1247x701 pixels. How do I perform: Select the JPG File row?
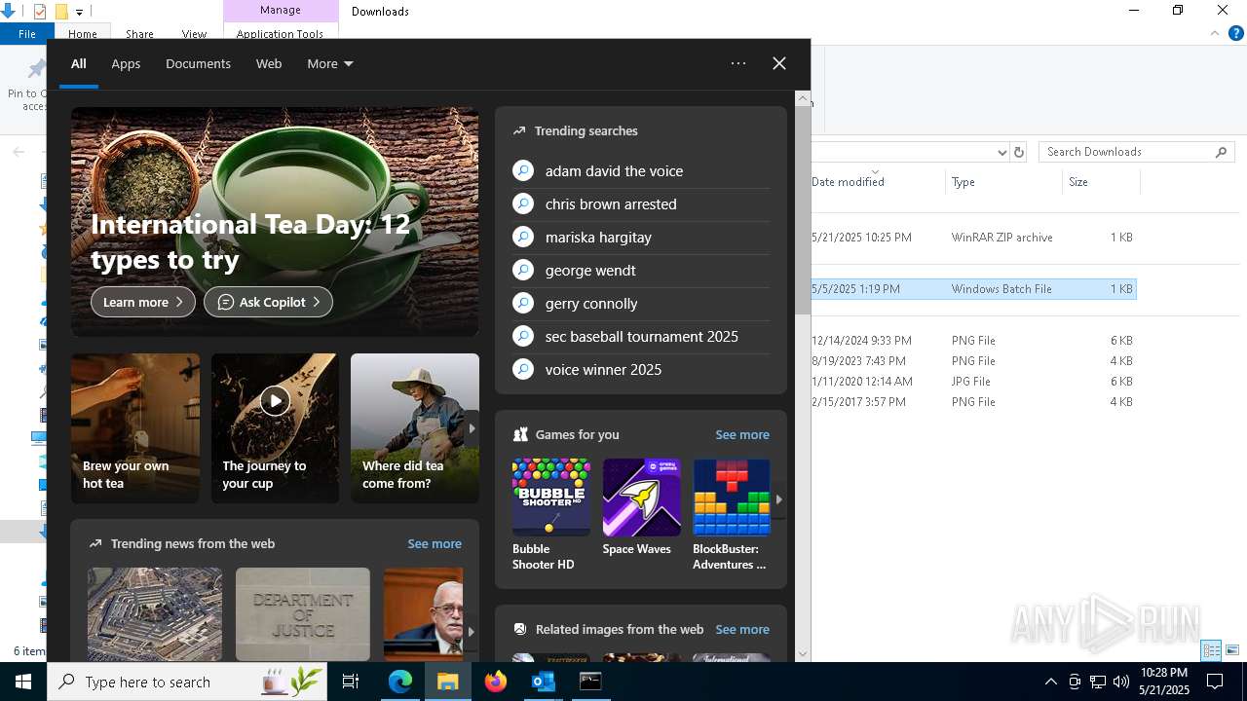pos(972,382)
